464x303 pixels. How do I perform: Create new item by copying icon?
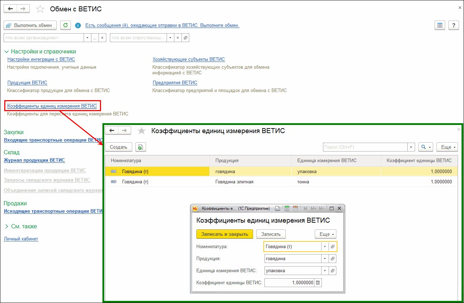coord(141,147)
